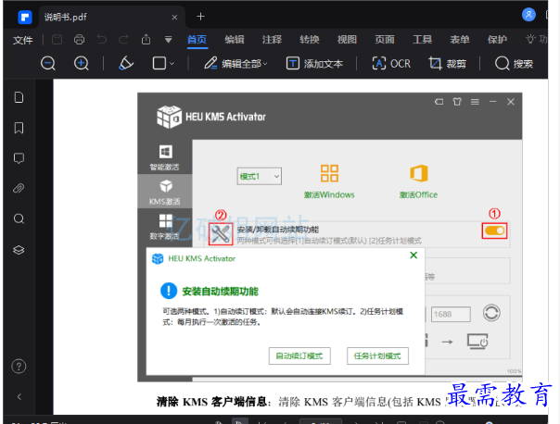This screenshot has height=424, width=560.
Task: Expand the quick access dropdown arrow
Action: pos(168,40)
